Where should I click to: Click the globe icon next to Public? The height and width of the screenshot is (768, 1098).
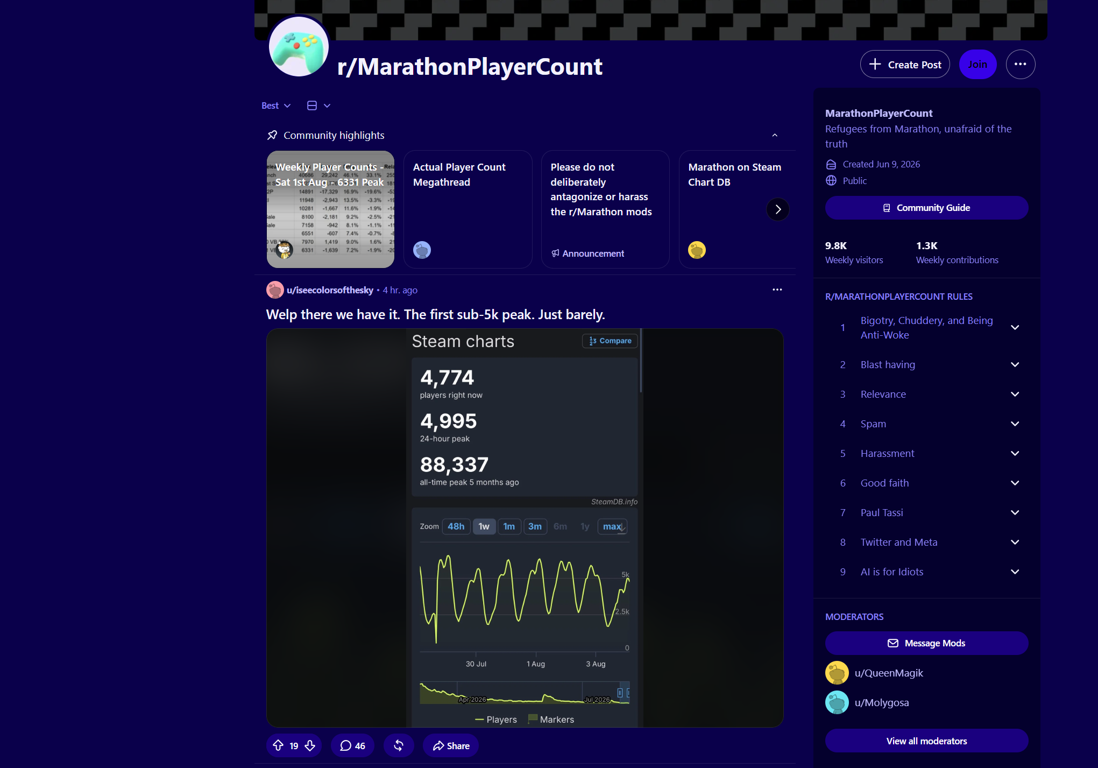pyautogui.click(x=831, y=181)
